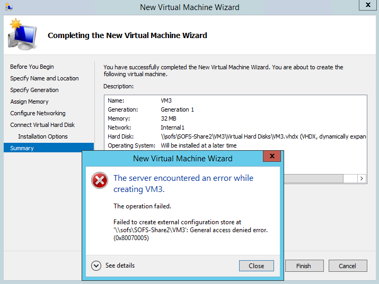379x284 pixels.
Task: Open the Specify Name and Location step
Action: click(45, 78)
